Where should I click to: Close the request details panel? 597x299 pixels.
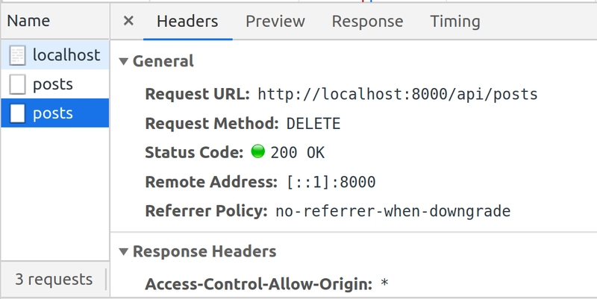[128, 21]
